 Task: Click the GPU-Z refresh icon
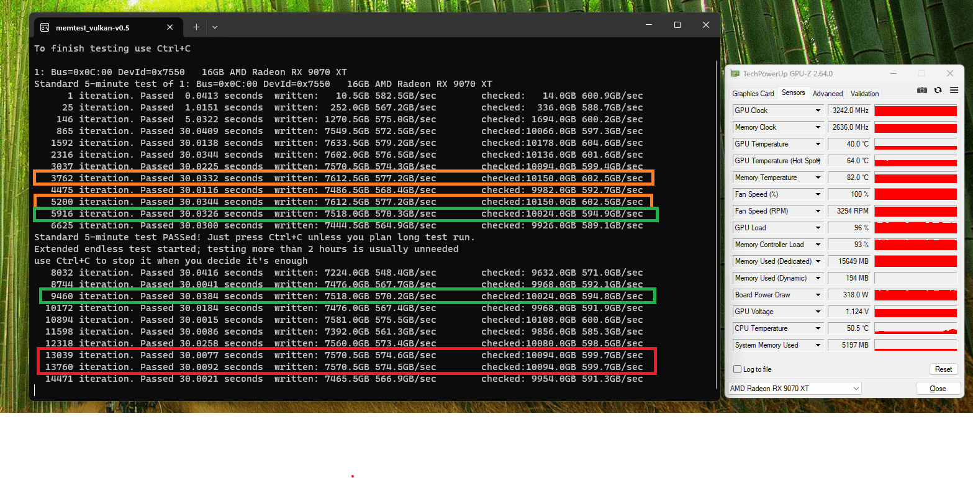938,91
